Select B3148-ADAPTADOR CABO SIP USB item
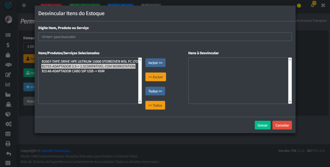The image size is (330, 167). click(x=73, y=71)
